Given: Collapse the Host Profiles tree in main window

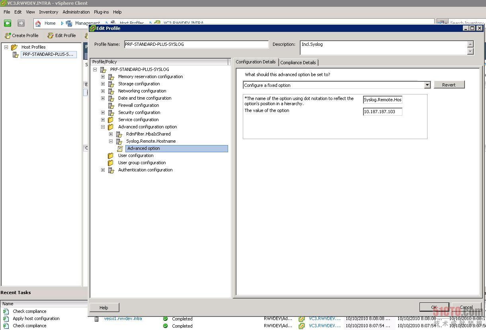Looking at the screenshot, I should [6, 47].
